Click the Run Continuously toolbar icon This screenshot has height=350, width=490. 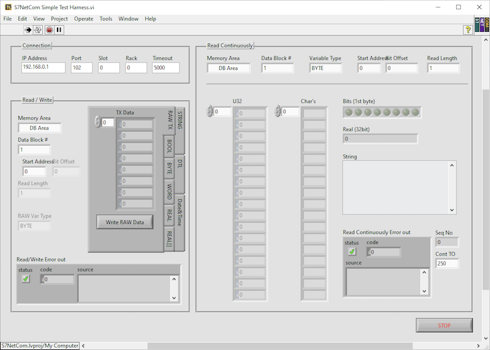tap(38, 30)
